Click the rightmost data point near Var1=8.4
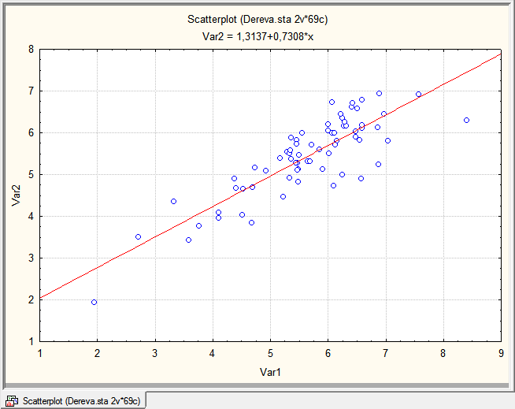515x409 pixels. [x=466, y=121]
